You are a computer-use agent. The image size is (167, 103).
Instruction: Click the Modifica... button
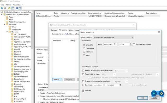tap(69, 79)
